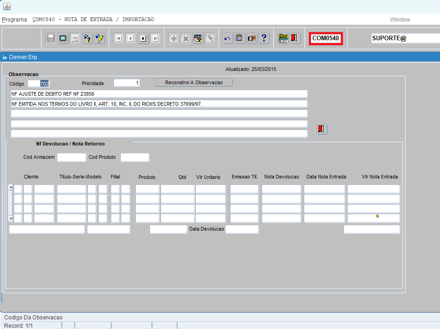Click the pencil eraser toolbar icon
The image size is (440, 329).
click(210, 38)
